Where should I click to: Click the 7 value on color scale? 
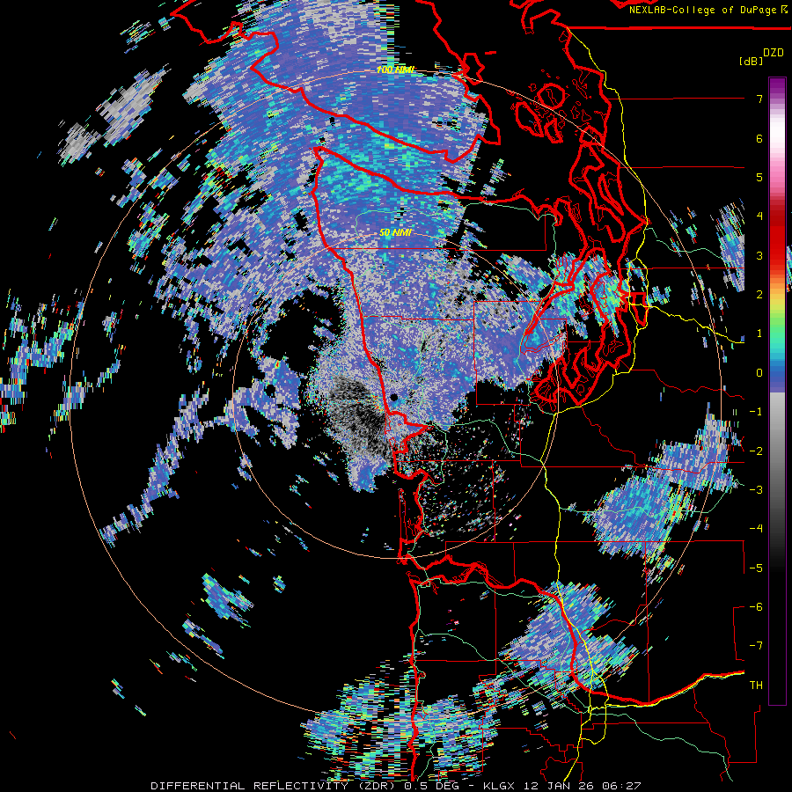[x=759, y=99]
